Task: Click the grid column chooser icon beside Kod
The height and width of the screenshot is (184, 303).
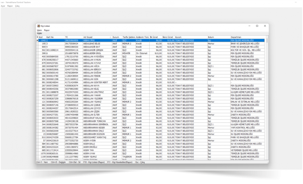Action: tap(37, 37)
